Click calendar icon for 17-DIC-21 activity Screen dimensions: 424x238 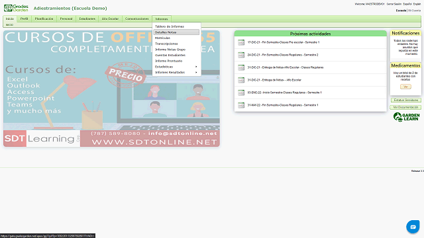pos(241,42)
